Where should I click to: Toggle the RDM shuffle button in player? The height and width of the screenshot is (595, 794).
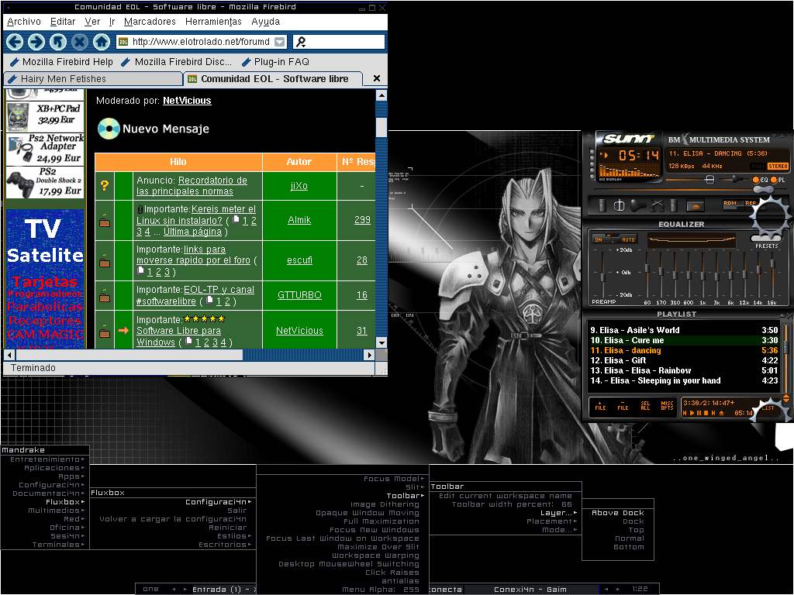tap(730, 205)
